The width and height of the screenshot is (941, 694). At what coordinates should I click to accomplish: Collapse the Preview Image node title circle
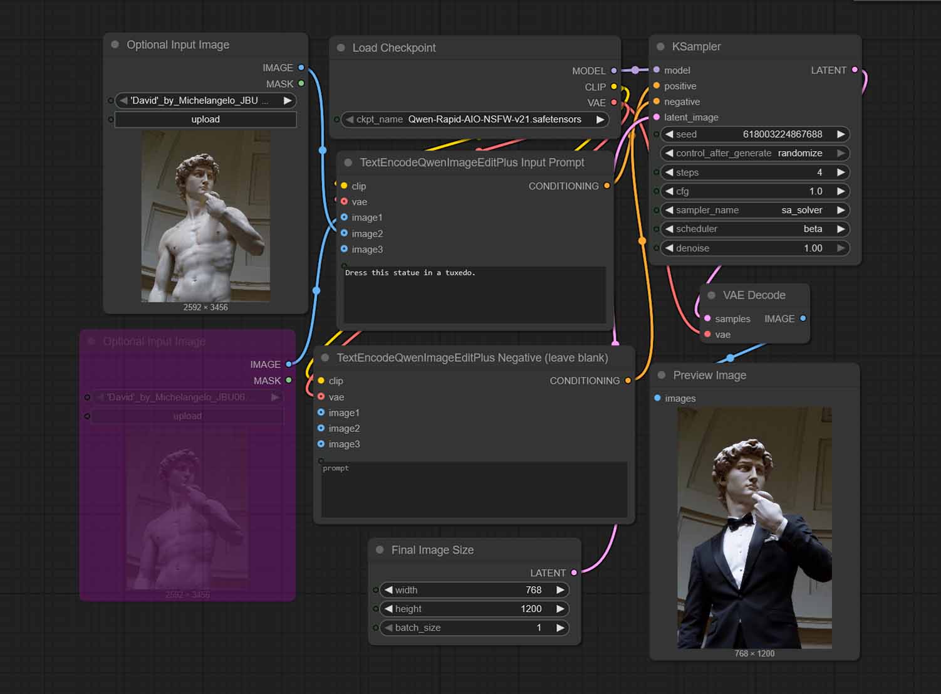click(x=662, y=375)
